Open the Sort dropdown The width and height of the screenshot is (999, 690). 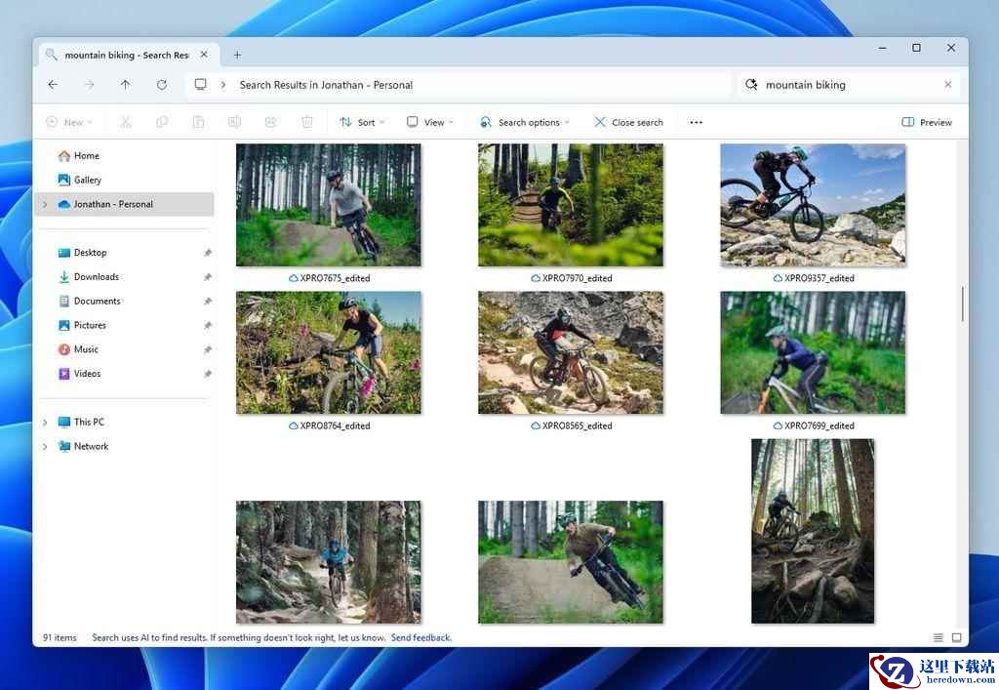(x=362, y=122)
